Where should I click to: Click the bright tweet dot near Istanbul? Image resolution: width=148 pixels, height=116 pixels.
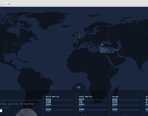(x=102, y=45)
